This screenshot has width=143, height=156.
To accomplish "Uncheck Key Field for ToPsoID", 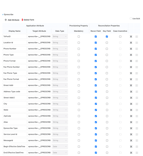I will [x=107, y=37].
